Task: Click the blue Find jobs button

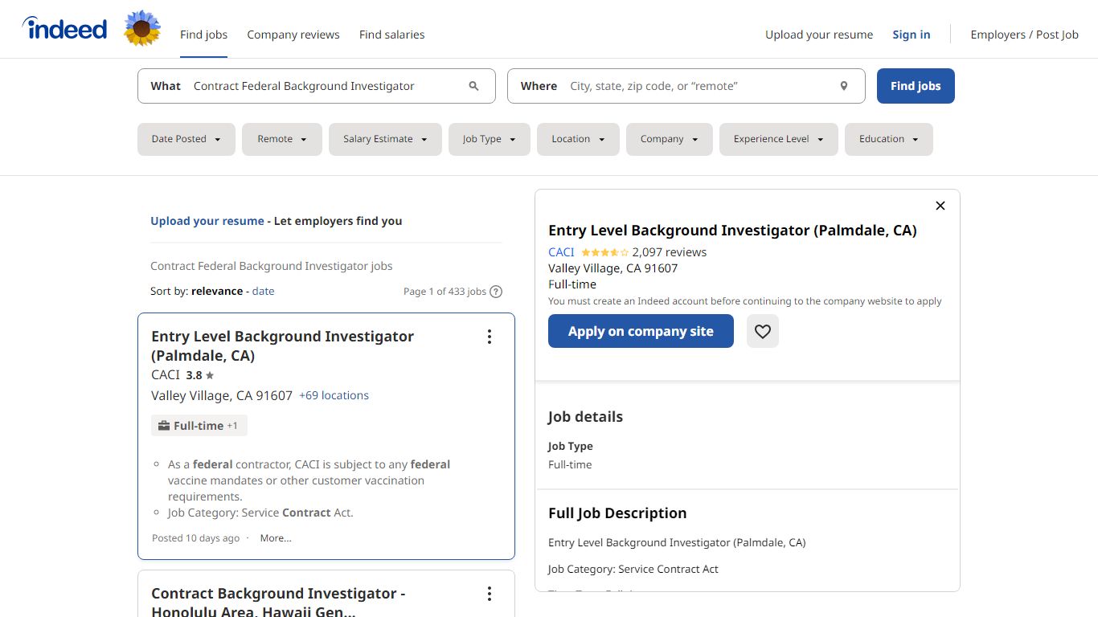Action: (916, 86)
